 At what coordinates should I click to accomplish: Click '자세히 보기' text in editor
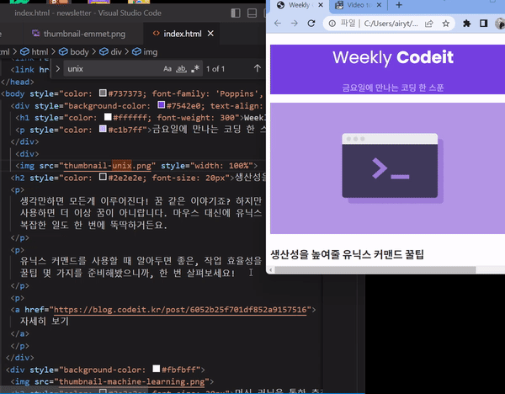(45, 322)
